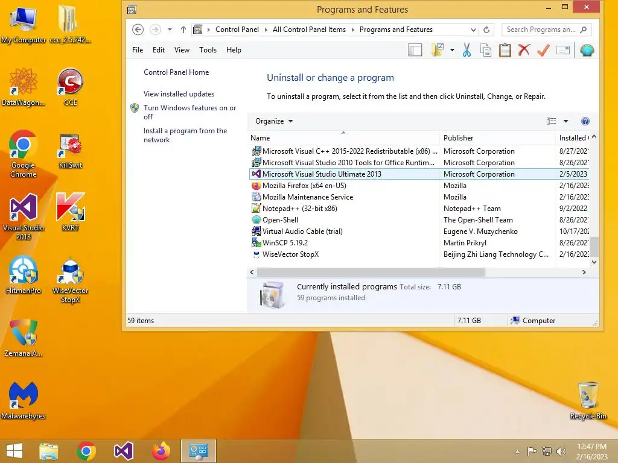Open the Help menu
The image size is (618, 463).
(x=234, y=50)
